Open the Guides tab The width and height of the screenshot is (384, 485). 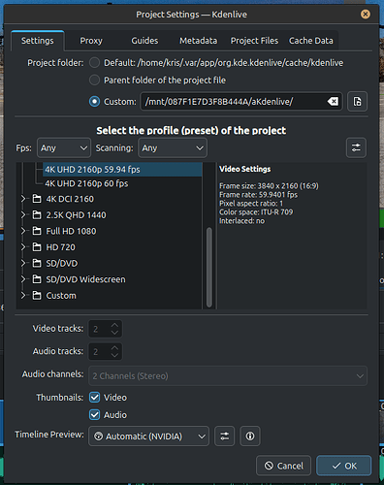(x=144, y=41)
